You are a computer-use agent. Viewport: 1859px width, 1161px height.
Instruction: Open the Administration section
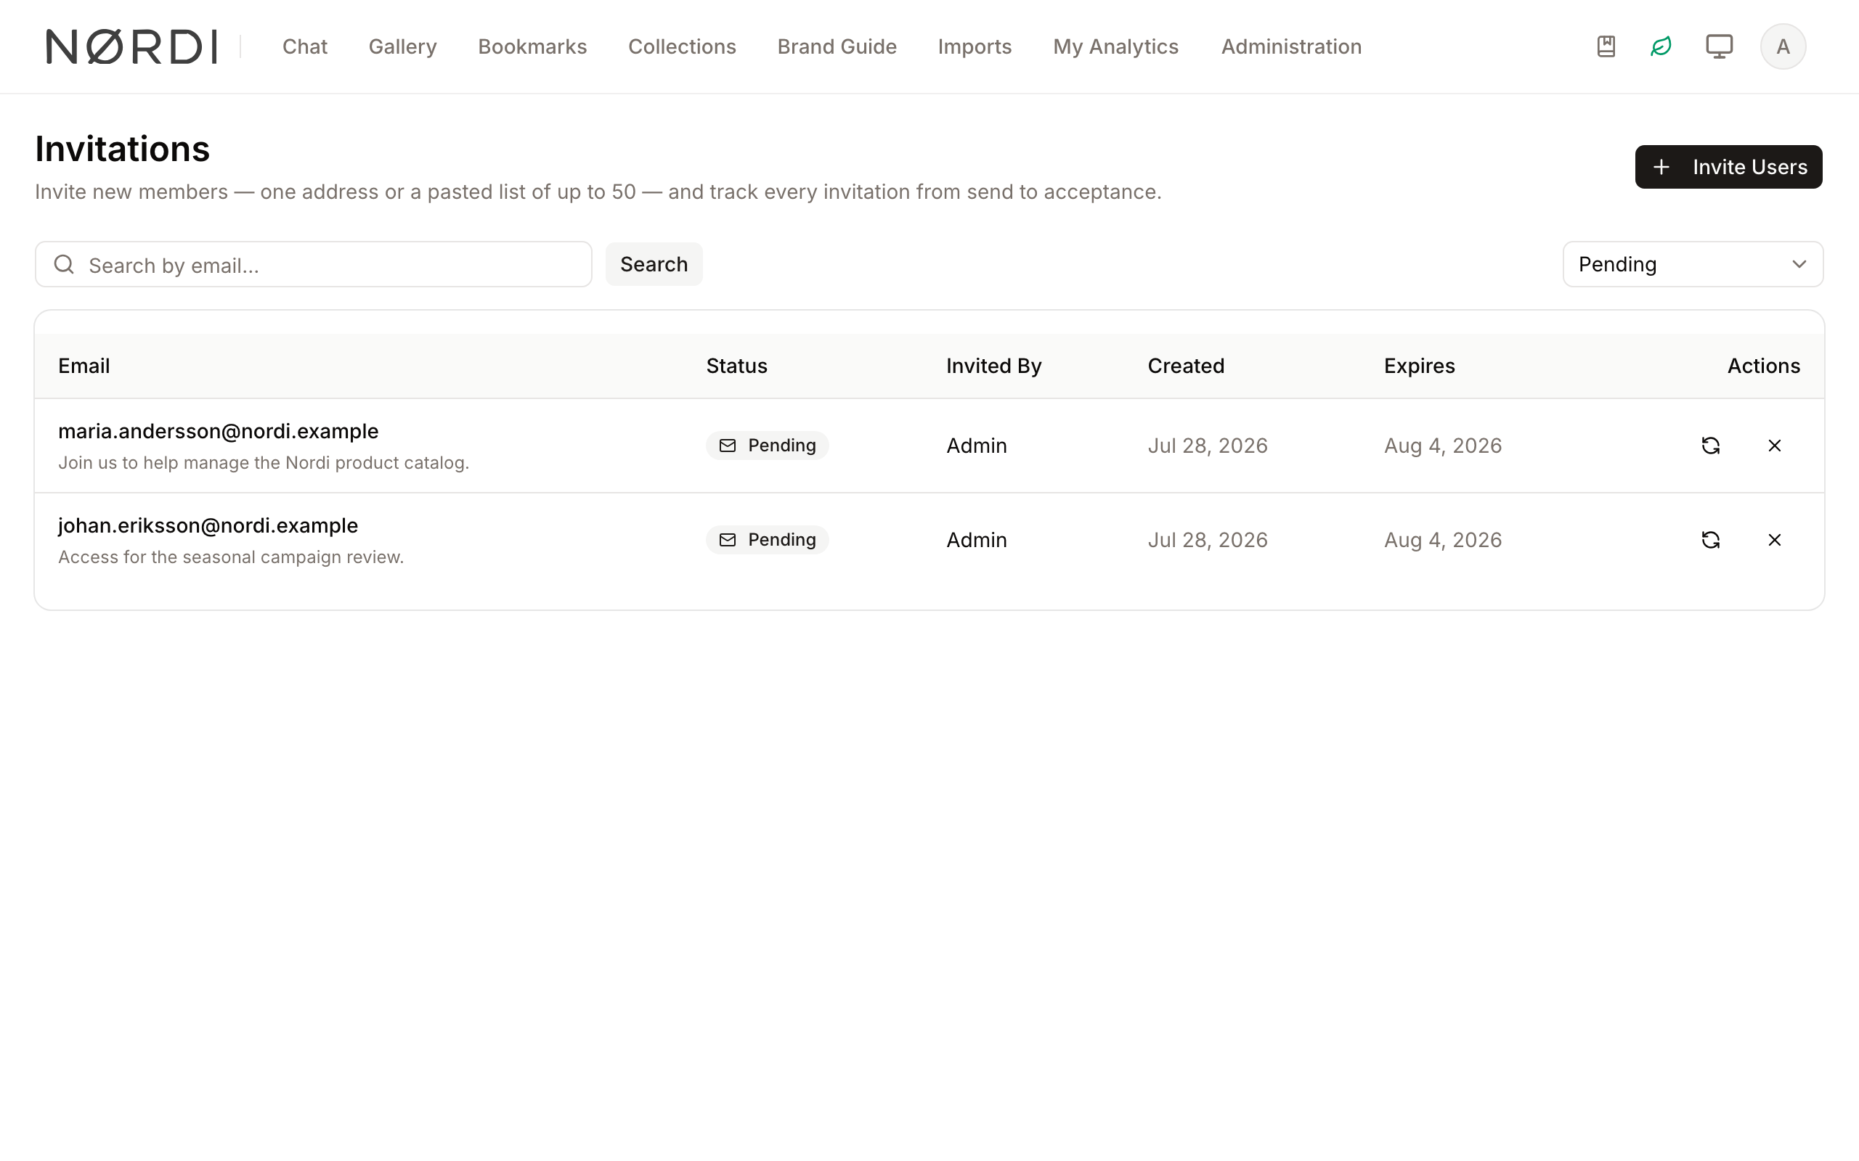point(1291,46)
